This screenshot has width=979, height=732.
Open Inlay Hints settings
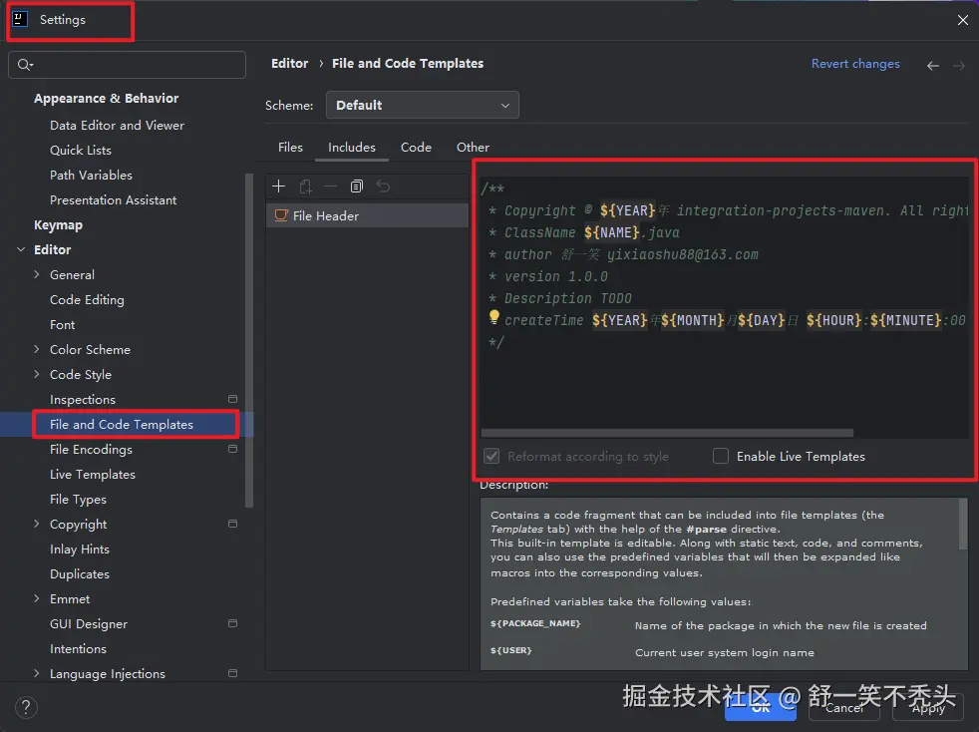pos(80,549)
